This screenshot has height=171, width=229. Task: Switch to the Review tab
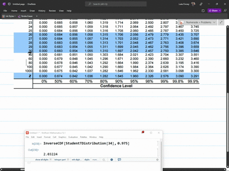[x=52, y=11]
